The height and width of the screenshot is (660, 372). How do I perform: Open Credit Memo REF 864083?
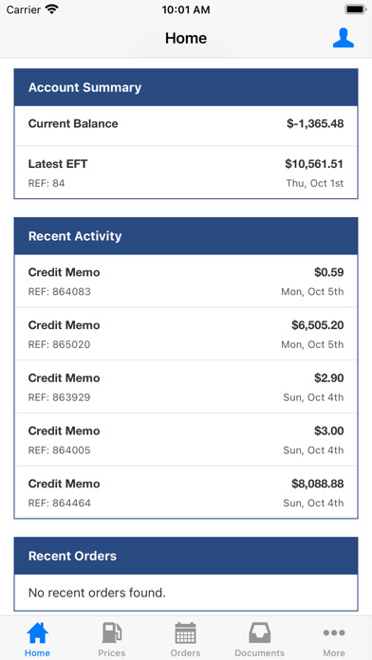point(186,281)
